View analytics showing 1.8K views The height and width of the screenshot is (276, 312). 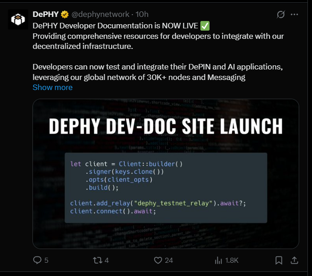[x=226, y=260]
